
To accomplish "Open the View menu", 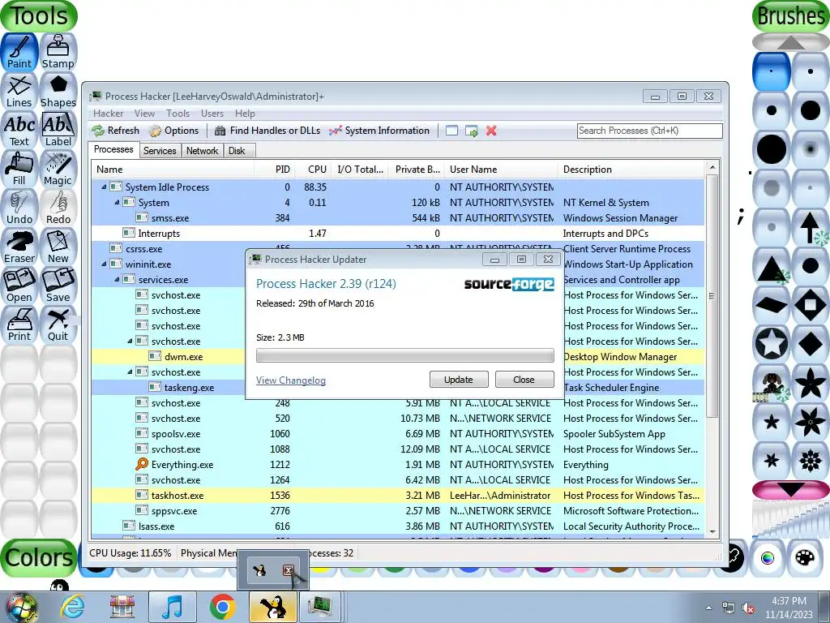I will pyautogui.click(x=144, y=114).
